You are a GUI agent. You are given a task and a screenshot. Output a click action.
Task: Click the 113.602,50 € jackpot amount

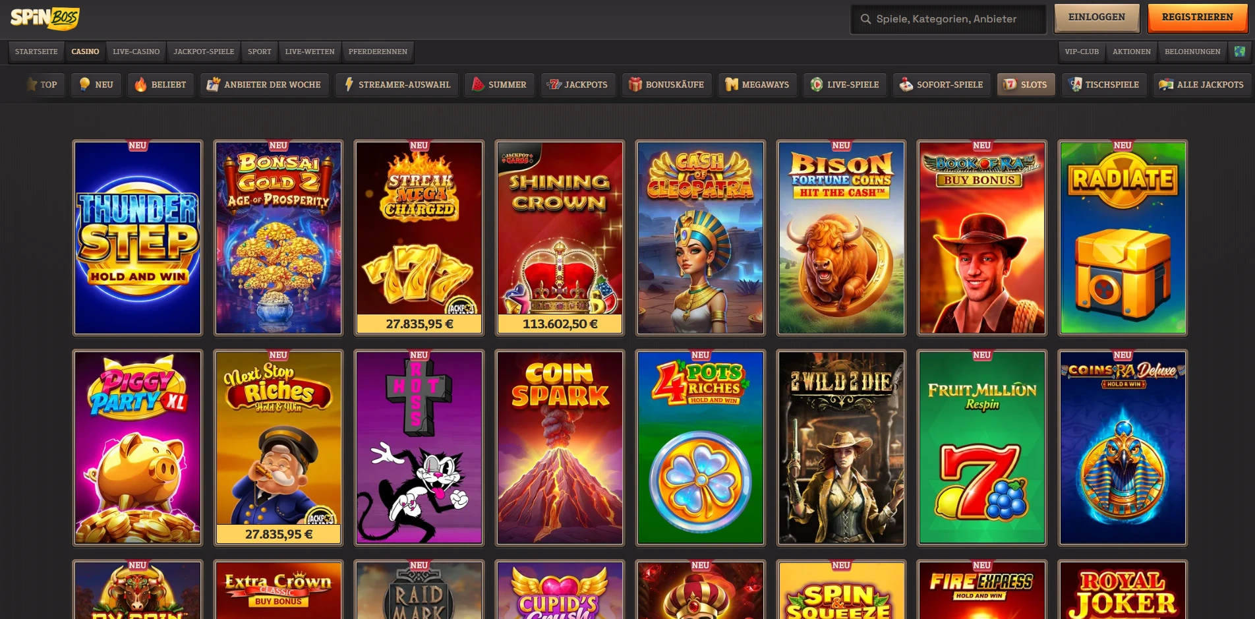pyautogui.click(x=560, y=324)
